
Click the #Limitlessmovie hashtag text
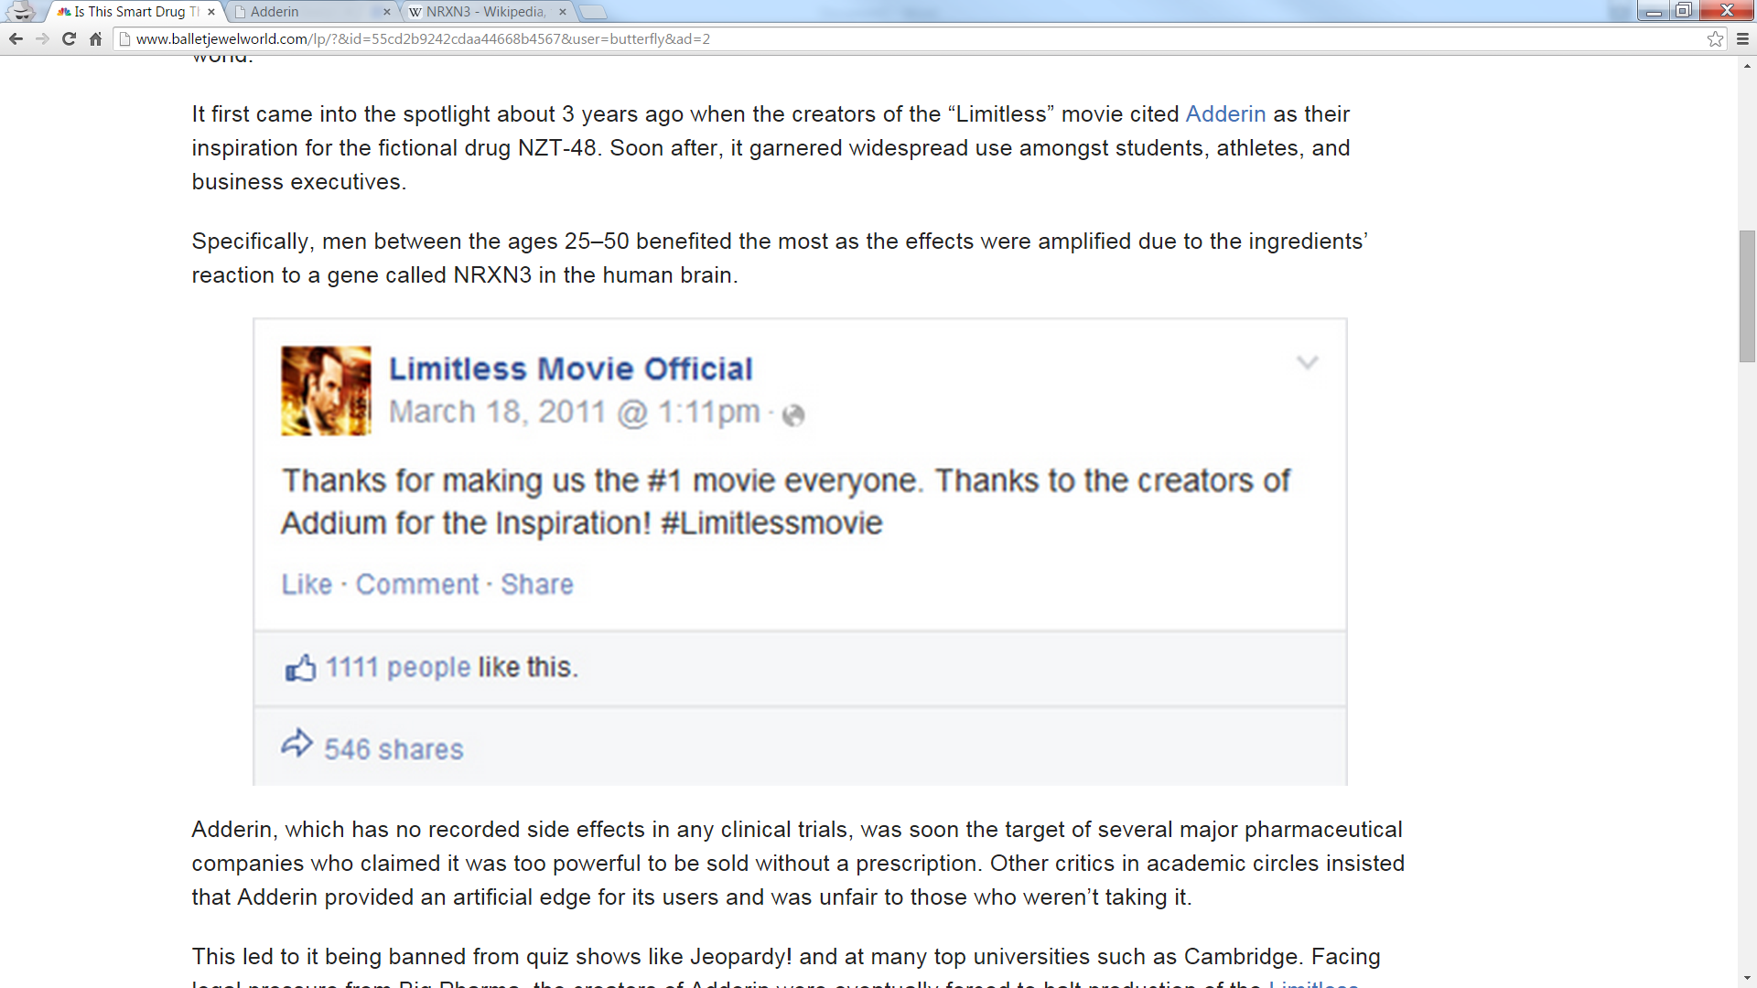(x=771, y=524)
